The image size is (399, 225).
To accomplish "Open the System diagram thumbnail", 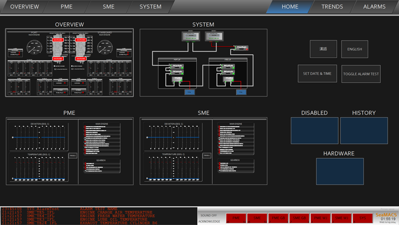I will 203,63.
